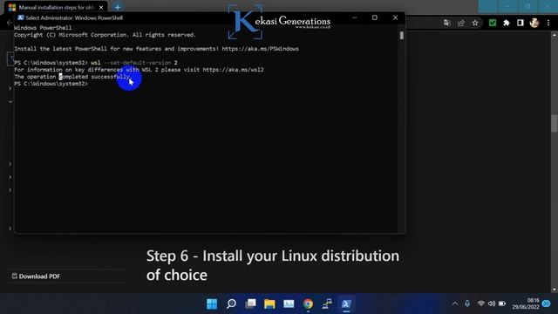Click the browser page scrollbar thumb
Image resolution: width=558 pixels, height=314 pixels.
pyautogui.click(x=555, y=123)
